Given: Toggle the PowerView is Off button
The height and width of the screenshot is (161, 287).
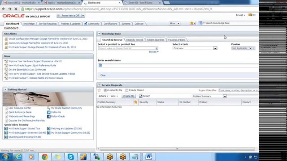Looking at the screenshot, I should (69, 16).
